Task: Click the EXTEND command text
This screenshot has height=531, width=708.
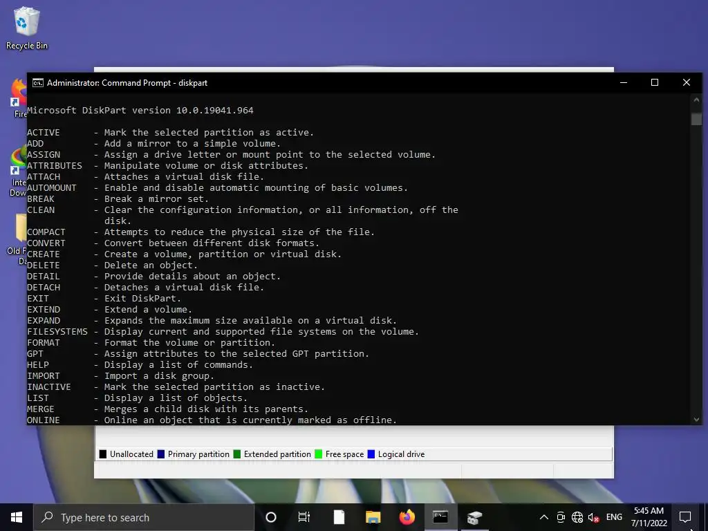Action: click(44, 310)
